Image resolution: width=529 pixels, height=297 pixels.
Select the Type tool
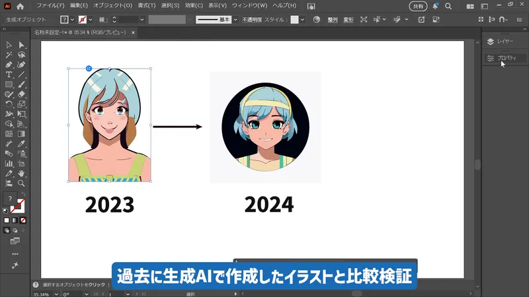[x=9, y=75]
